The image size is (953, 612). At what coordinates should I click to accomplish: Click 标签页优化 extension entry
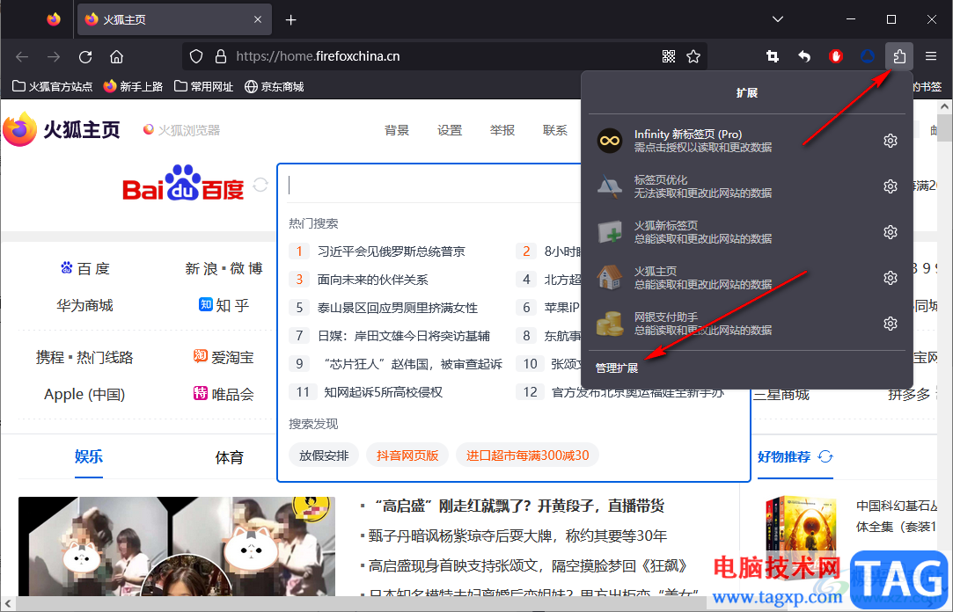pyautogui.click(x=732, y=186)
